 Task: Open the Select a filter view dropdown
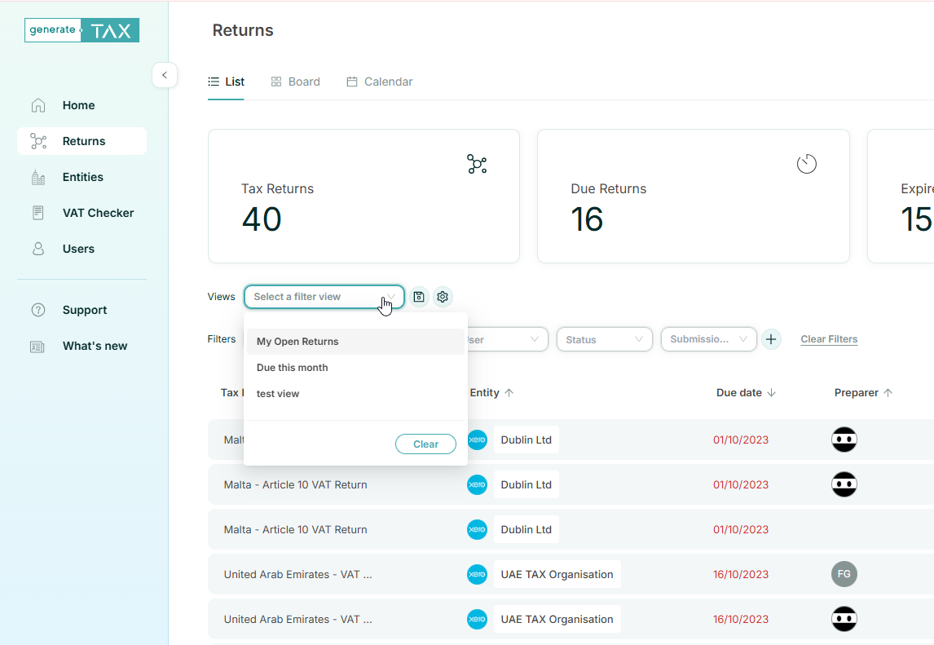tap(324, 297)
